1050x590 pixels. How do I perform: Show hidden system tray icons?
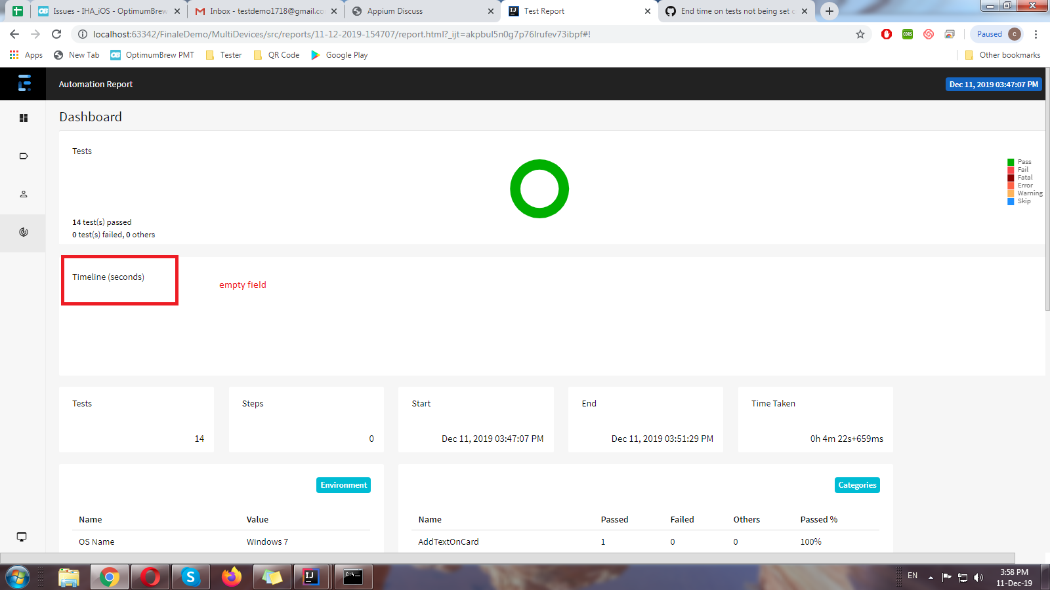[931, 578]
